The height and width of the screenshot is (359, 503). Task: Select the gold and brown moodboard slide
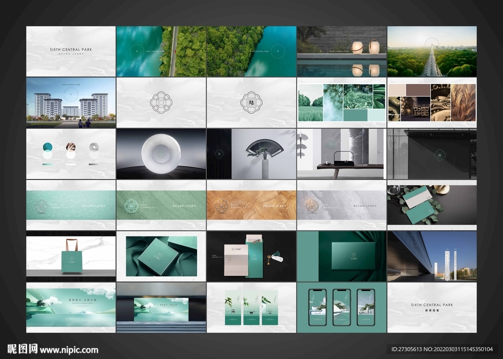[432, 103]
